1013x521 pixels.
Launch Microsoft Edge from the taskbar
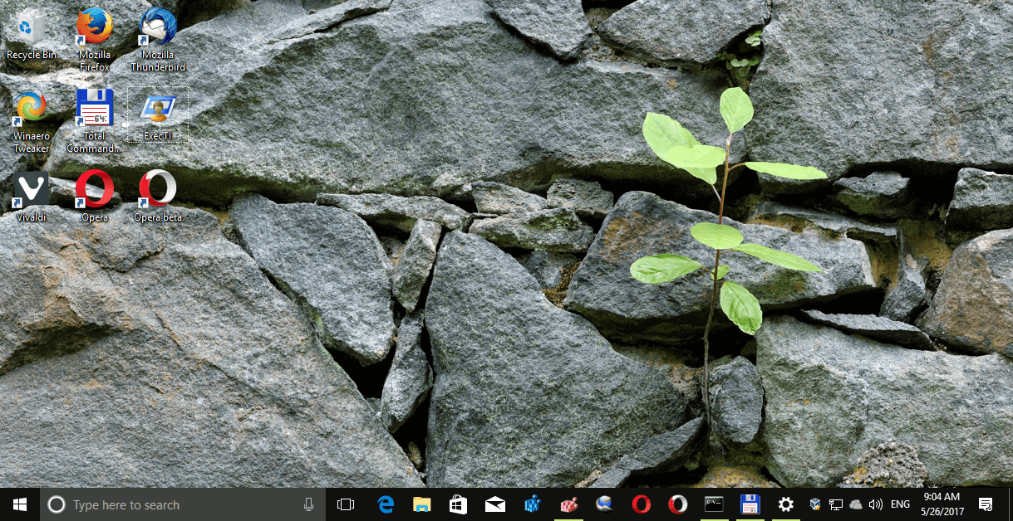coord(383,504)
